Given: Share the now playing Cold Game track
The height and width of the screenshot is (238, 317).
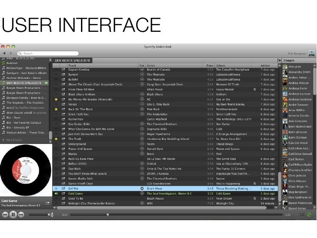Looking at the screenshot, I should (47, 203).
